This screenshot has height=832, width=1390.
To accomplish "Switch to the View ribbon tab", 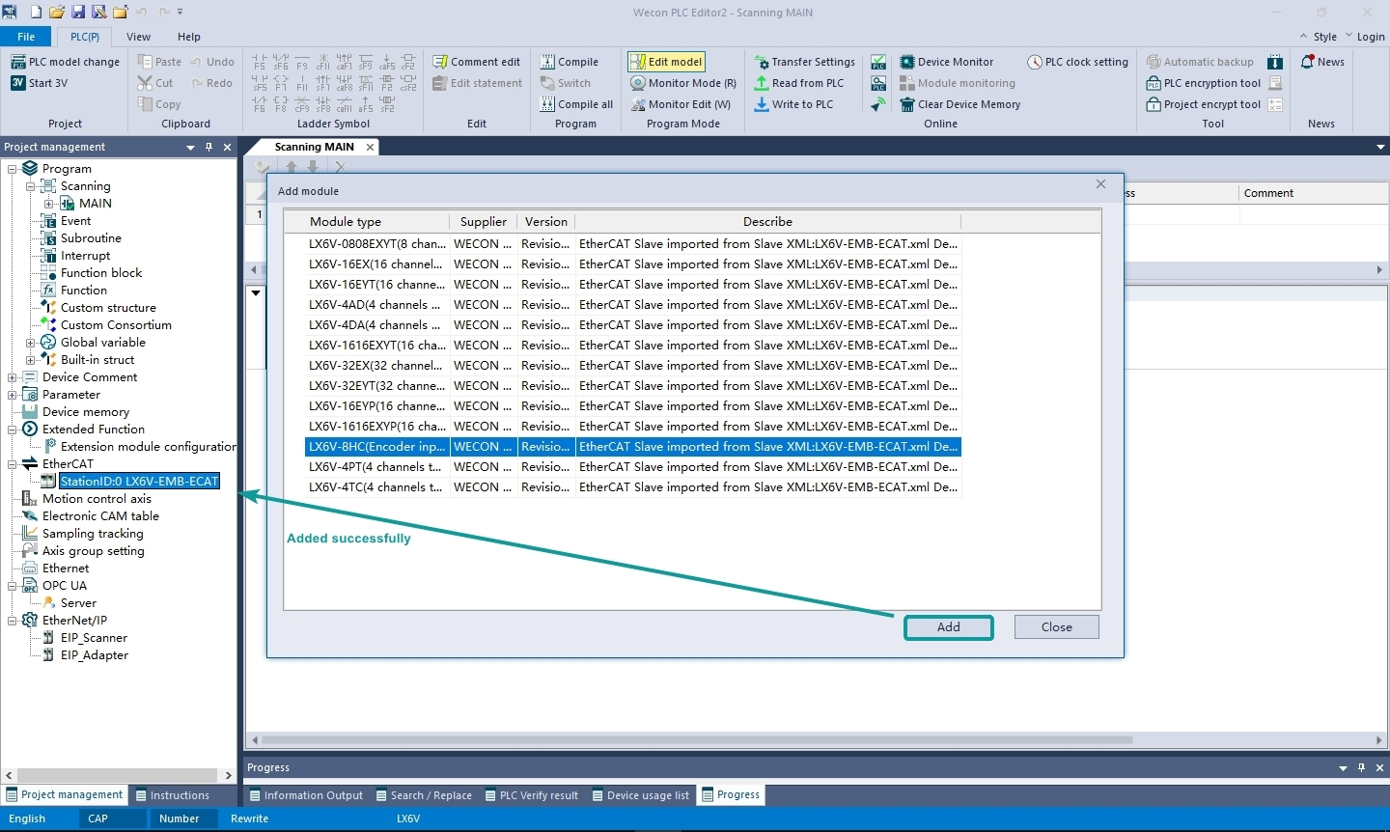I will click(x=138, y=37).
